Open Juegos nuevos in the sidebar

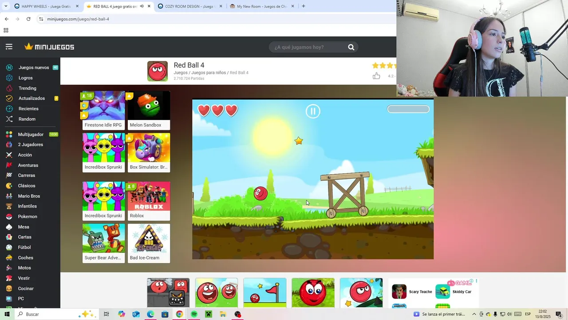tap(34, 68)
